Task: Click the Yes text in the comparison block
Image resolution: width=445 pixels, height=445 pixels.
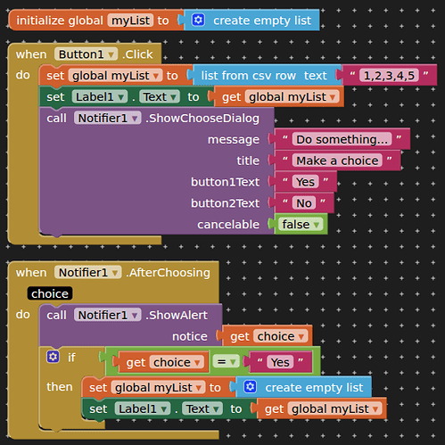Action: (280, 362)
